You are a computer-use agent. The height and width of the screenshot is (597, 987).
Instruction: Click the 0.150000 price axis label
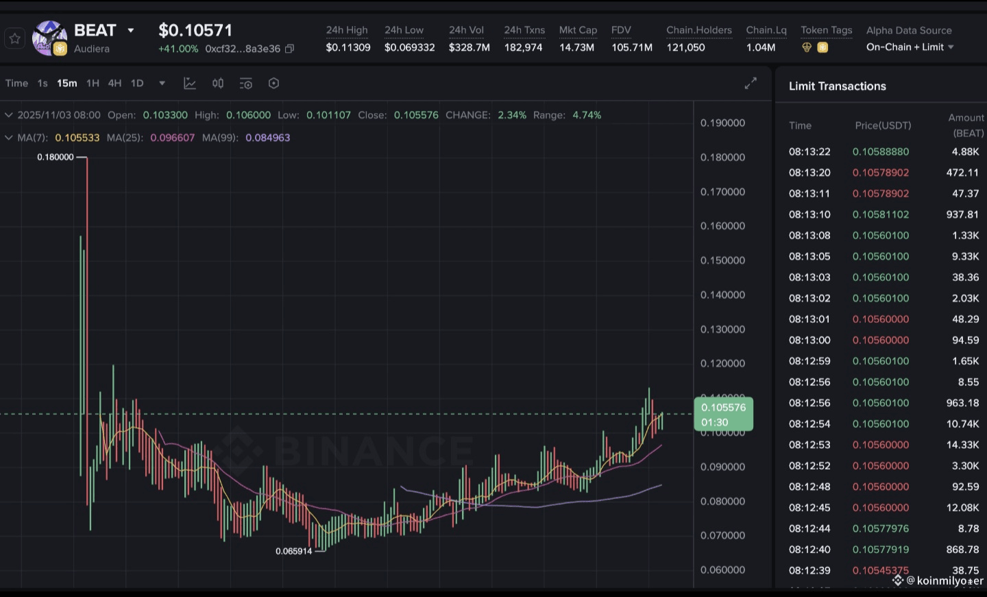click(x=722, y=260)
